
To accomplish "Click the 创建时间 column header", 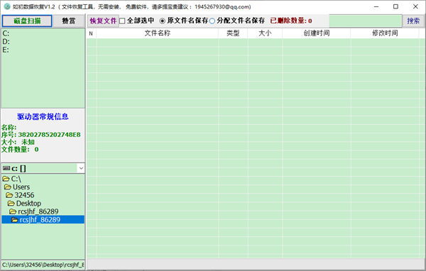I will pos(317,33).
